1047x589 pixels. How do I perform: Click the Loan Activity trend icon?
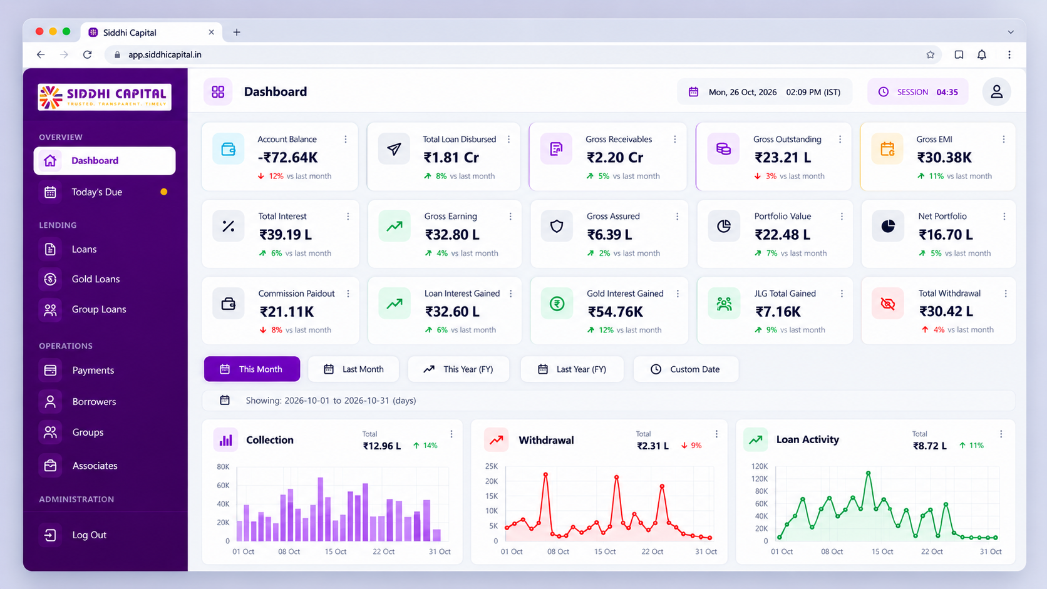755,440
